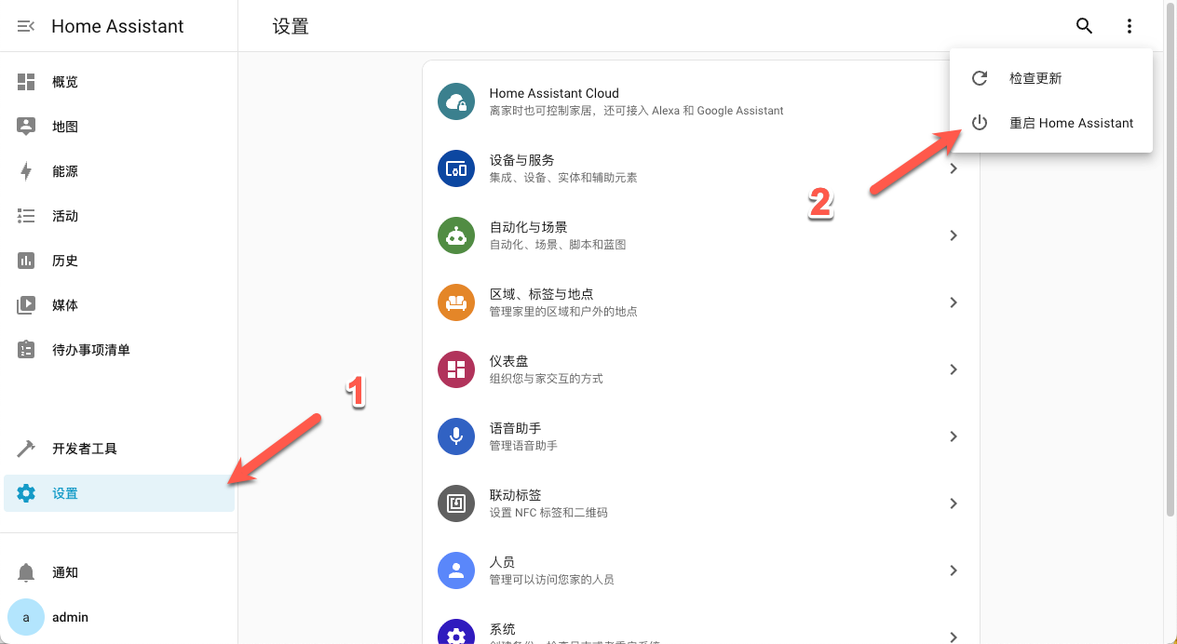This screenshot has height=644, width=1177.
Task: Expand the 自动化与场景 row chevron
Action: click(953, 235)
